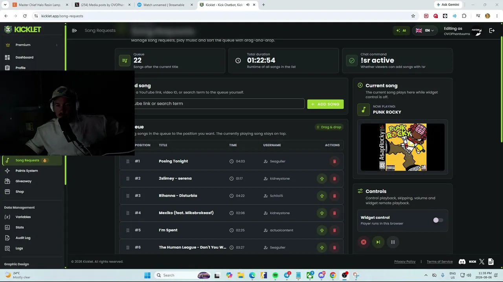This screenshot has width=503, height=282.
Task: Open the Audit Log page
Action: click(31, 238)
